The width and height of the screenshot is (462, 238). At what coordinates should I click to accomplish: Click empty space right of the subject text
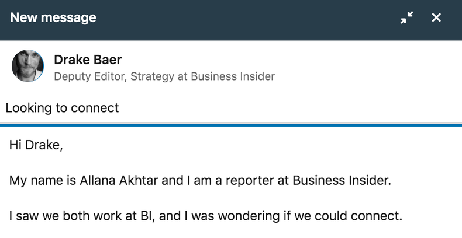pyautogui.click(x=292, y=108)
